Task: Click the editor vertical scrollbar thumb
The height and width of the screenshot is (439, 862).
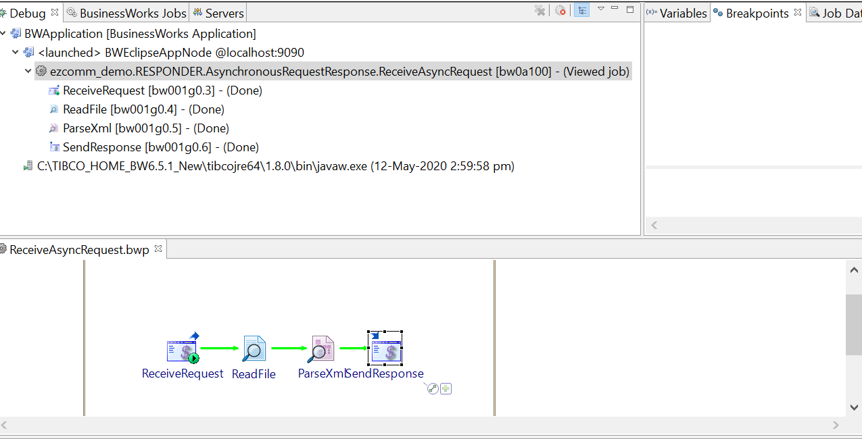Action: tap(854, 325)
